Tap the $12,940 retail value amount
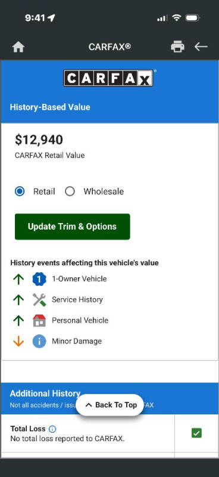The height and width of the screenshot is (477, 219). (39, 140)
